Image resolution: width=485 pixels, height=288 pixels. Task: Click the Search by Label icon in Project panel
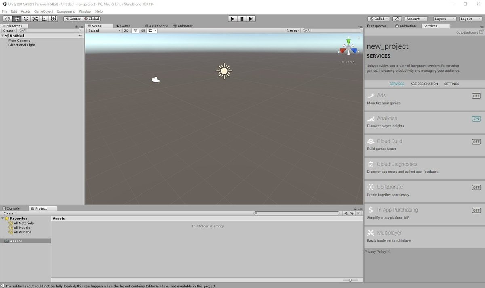tap(352, 213)
